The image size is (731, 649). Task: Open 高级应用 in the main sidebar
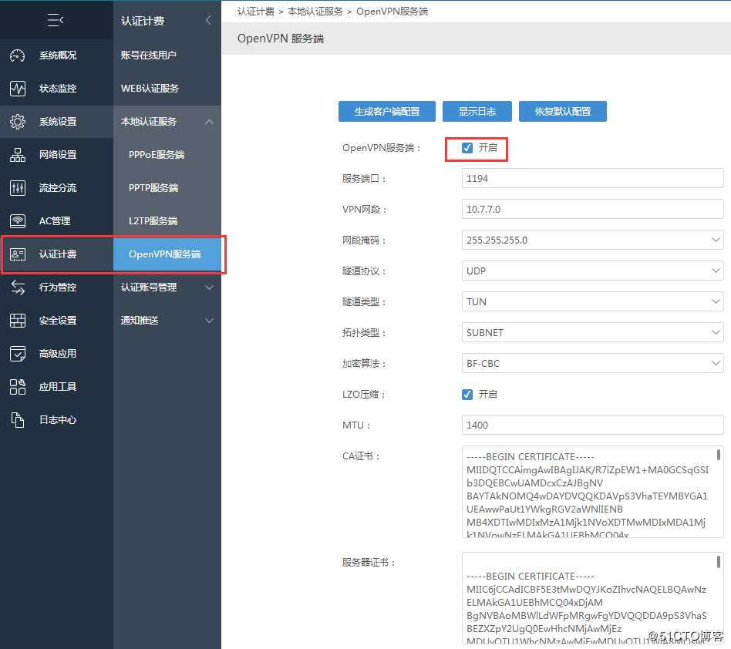(56, 354)
